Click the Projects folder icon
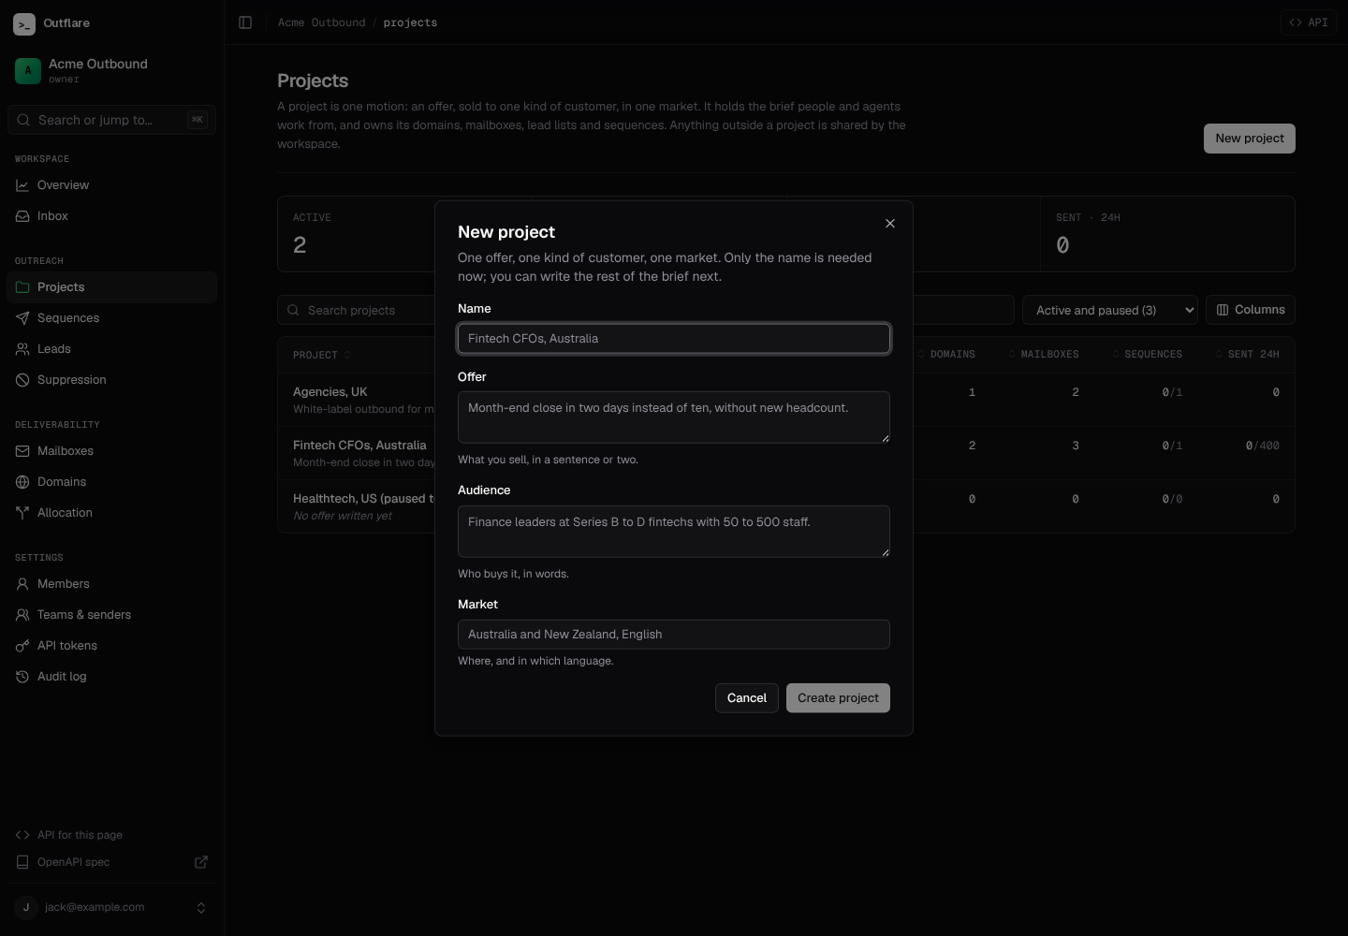1348x936 pixels. click(22, 287)
